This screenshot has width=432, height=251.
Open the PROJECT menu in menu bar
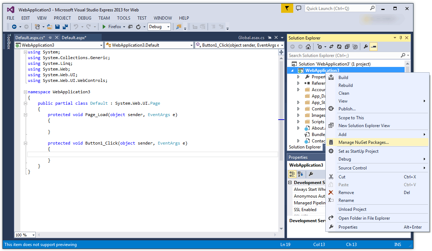click(62, 18)
